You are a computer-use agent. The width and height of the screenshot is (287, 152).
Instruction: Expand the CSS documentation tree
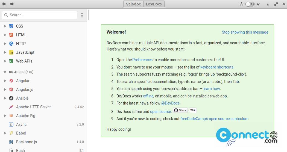point(5,26)
